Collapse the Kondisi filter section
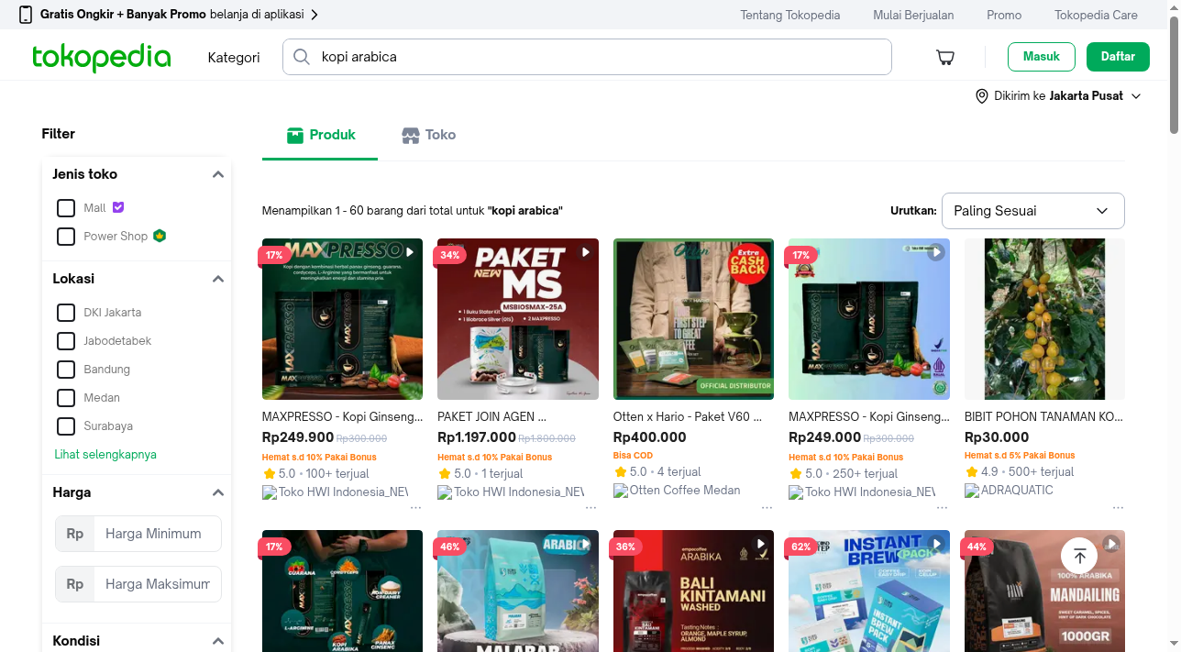This screenshot has height=652, width=1181. coord(218,641)
